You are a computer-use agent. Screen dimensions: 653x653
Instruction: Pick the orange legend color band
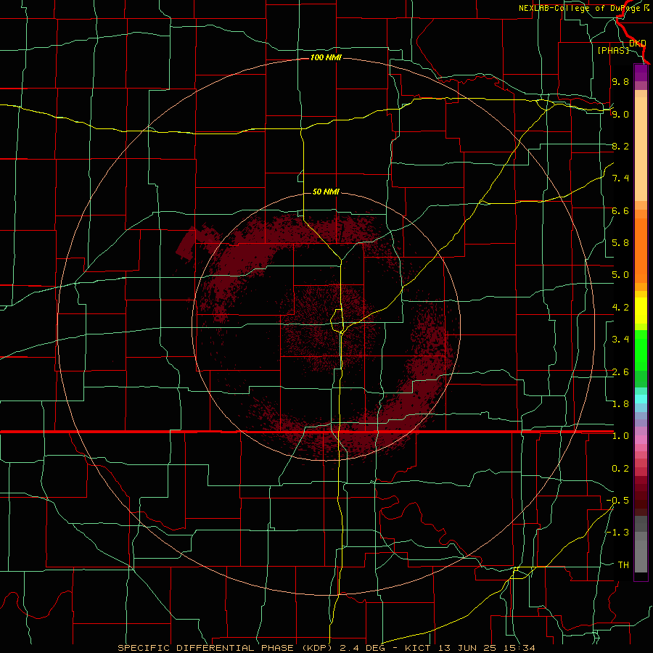[x=641, y=251]
